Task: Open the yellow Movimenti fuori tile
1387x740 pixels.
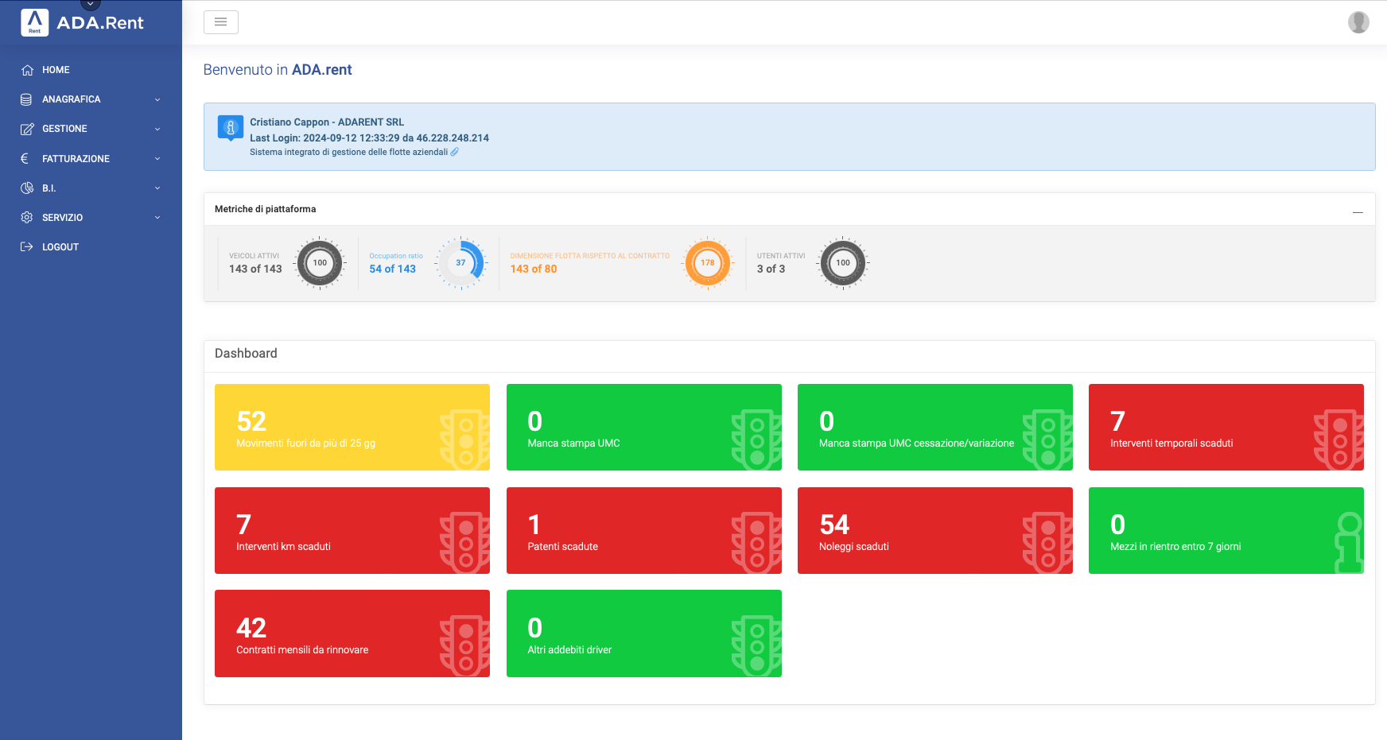Action: 352,428
